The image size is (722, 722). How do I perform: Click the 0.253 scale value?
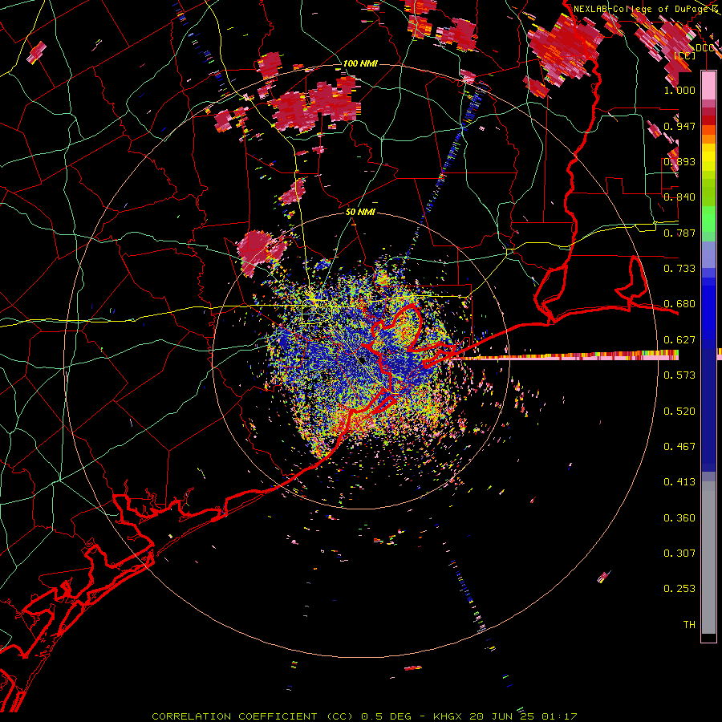point(679,589)
